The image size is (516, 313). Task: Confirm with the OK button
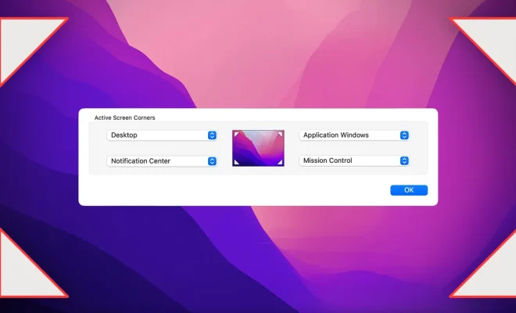point(409,190)
